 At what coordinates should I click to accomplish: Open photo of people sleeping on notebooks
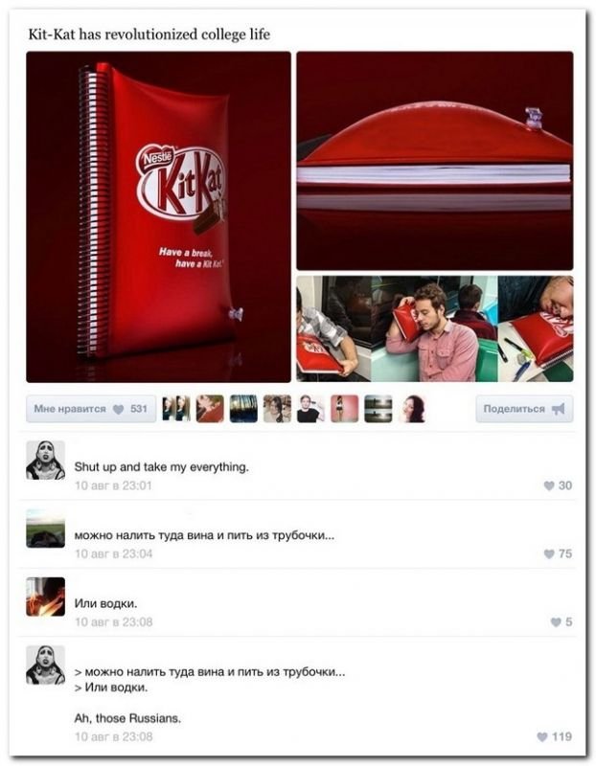click(435, 328)
